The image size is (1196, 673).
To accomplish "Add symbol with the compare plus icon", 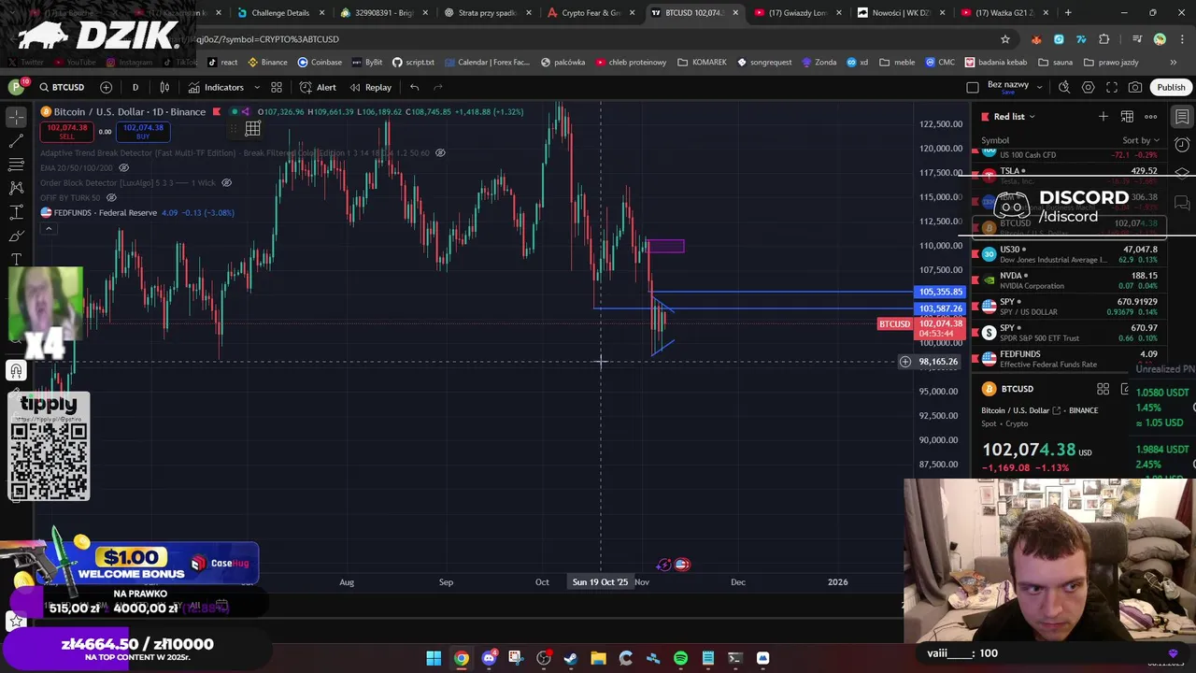I will (106, 87).
